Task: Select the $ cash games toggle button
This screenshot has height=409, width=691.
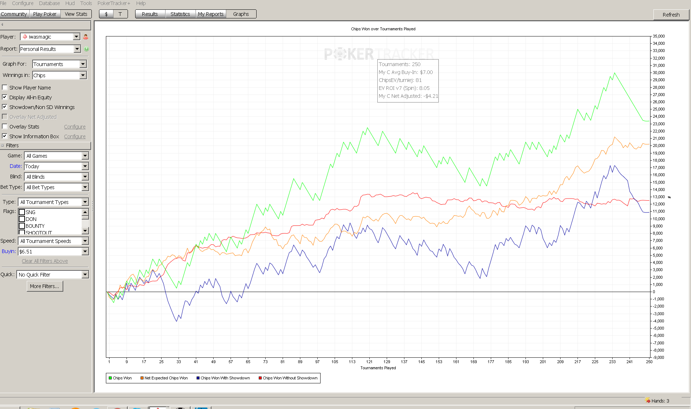Action: click(x=106, y=14)
